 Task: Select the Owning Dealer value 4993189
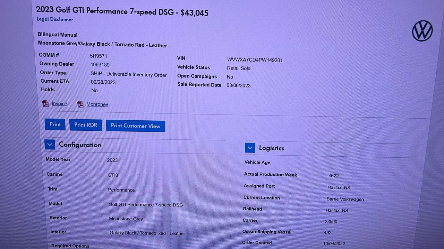click(x=100, y=65)
